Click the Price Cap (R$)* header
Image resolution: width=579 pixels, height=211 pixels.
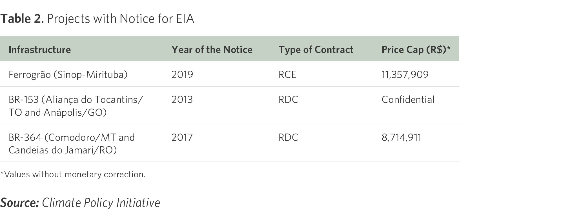coord(416,50)
